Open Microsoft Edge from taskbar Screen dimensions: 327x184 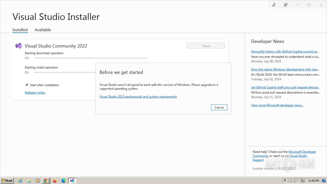[63, 181]
